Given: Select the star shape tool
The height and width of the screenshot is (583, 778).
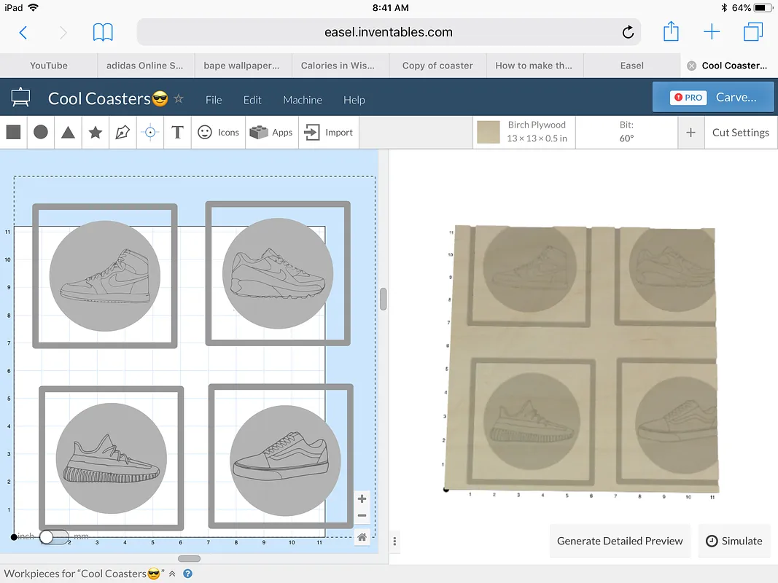Looking at the screenshot, I should (95, 132).
